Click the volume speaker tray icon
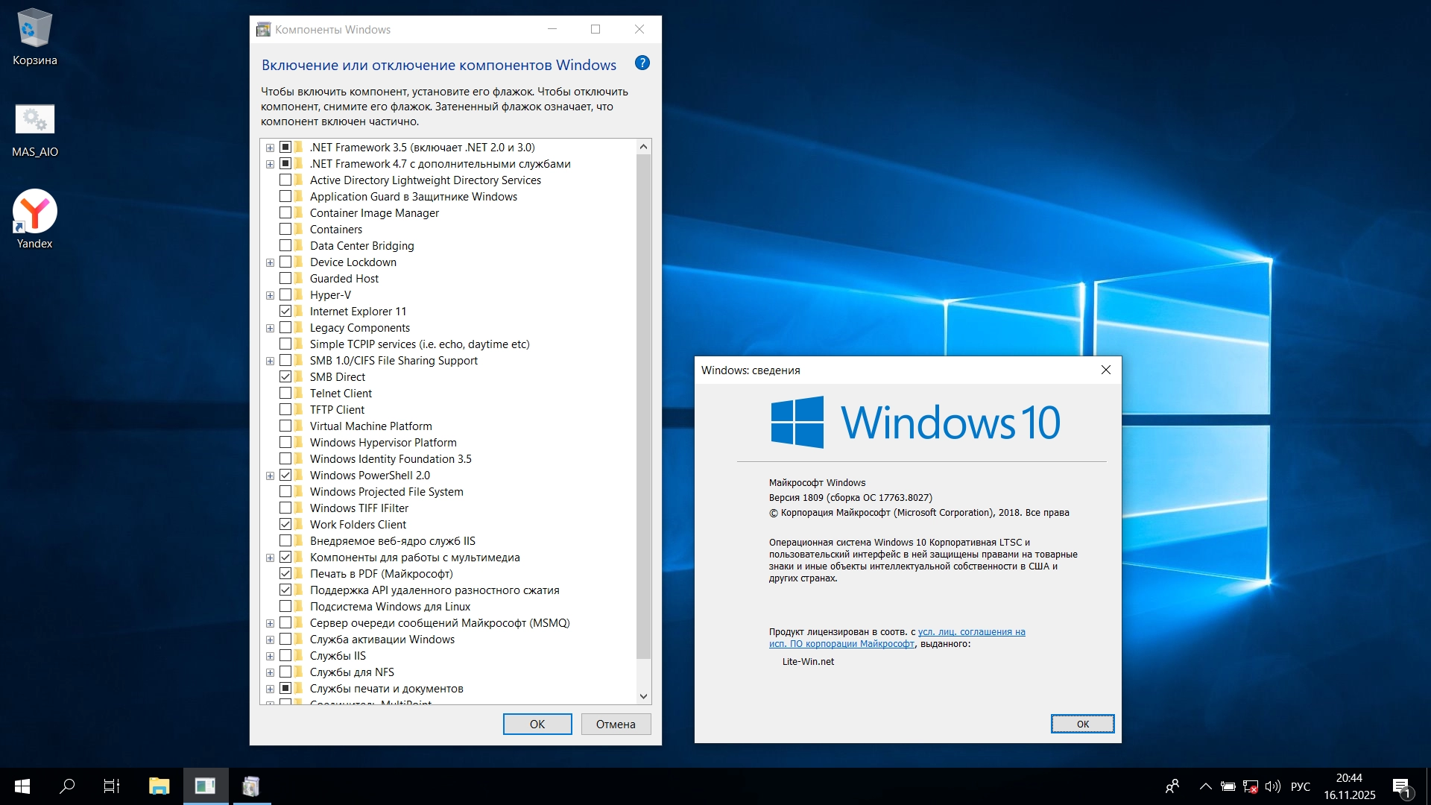The height and width of the screenshot is (805, 1431). [1272, 786]
